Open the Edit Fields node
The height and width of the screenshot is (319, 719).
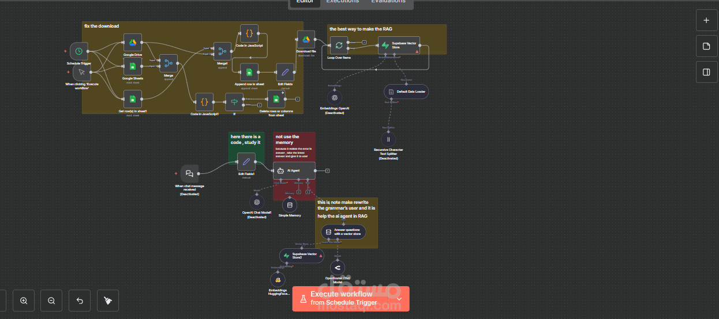tap(285, 73)
